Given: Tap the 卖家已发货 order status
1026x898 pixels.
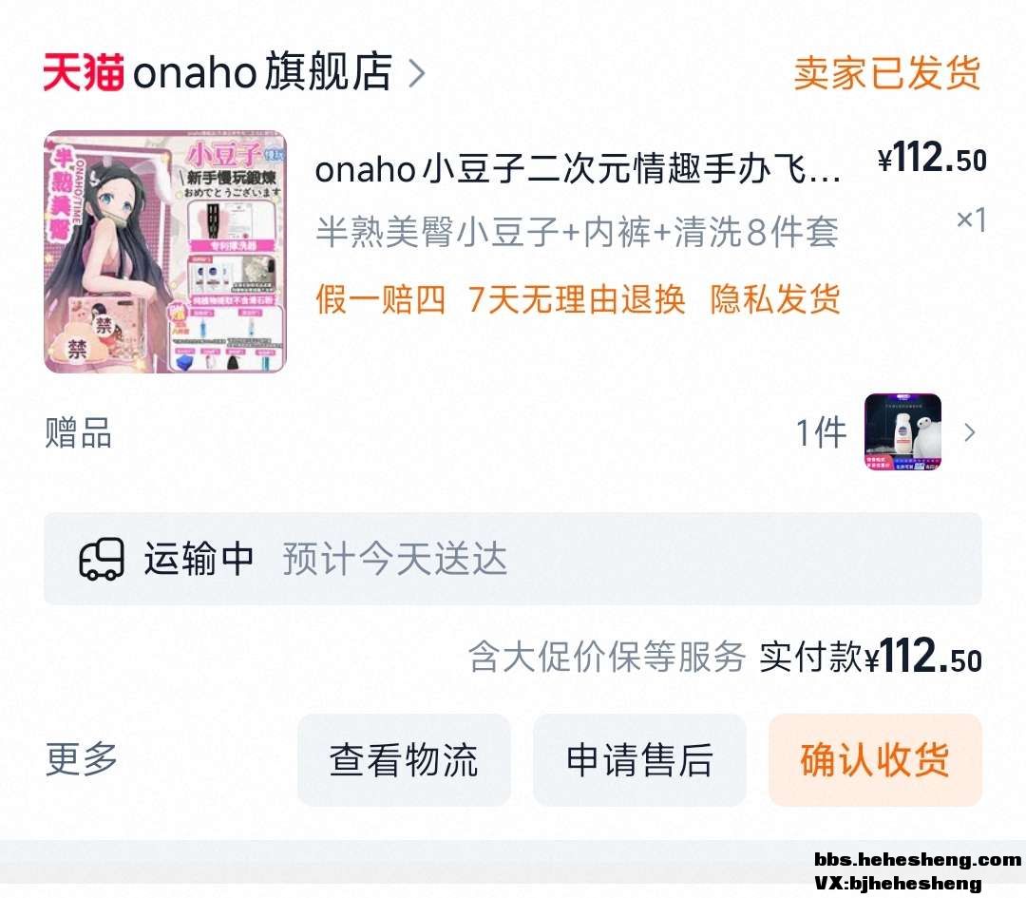Looking at the screenshot, I should point(886,72).
